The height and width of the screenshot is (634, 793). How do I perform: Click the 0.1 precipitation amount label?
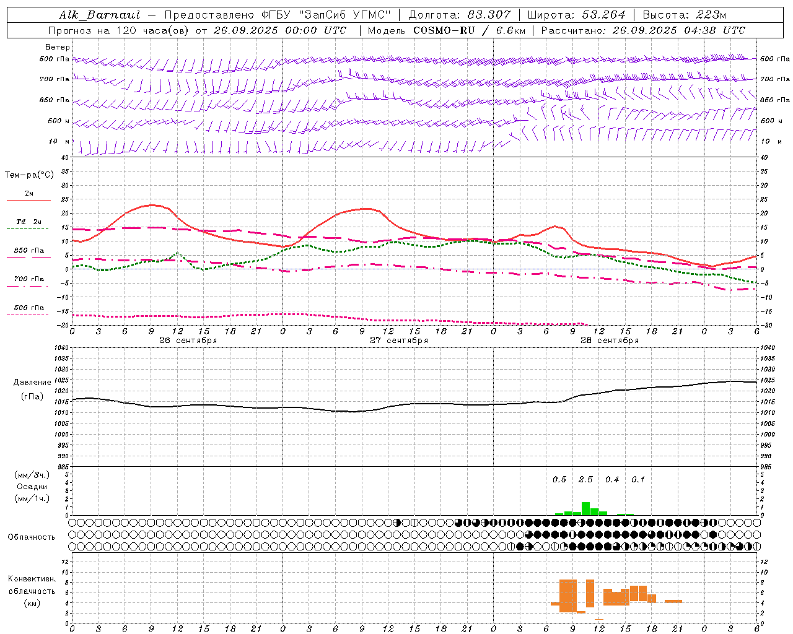click(637, 479)
